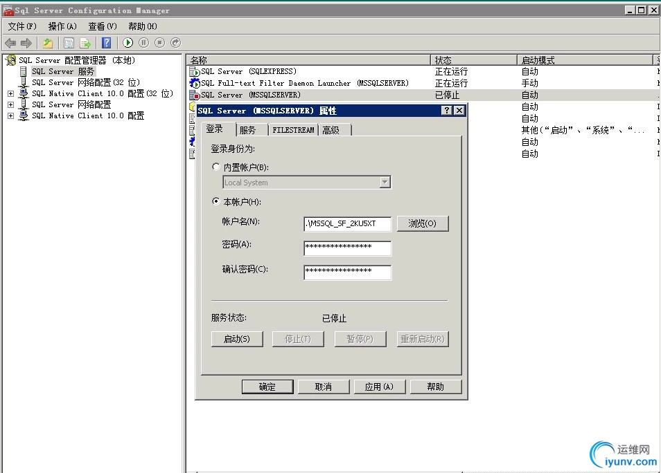Screen dimensions: 661x473
Task: Close the SQL Server properties dialog
Action: coord(459,110)
